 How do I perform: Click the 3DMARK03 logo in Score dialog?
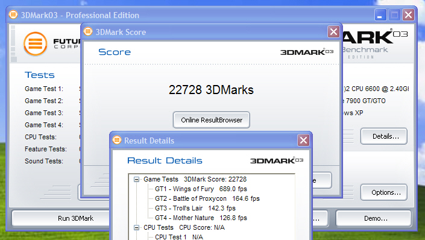pos(307,52)
